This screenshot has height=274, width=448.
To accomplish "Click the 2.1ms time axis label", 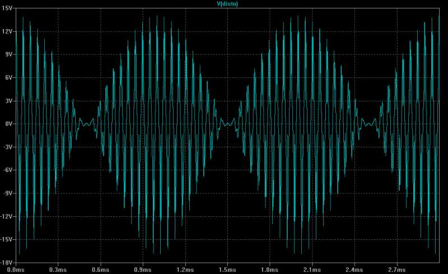I will coord(312,270).
